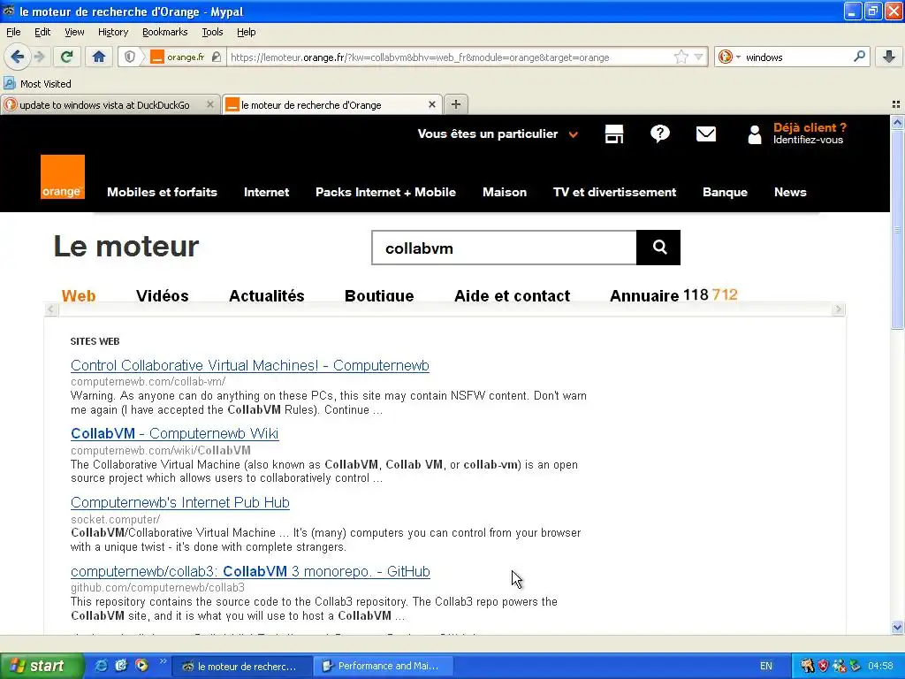Screen dimensions: 905x679
Task: Reload the current page
Action: click(x=66, y=57)
